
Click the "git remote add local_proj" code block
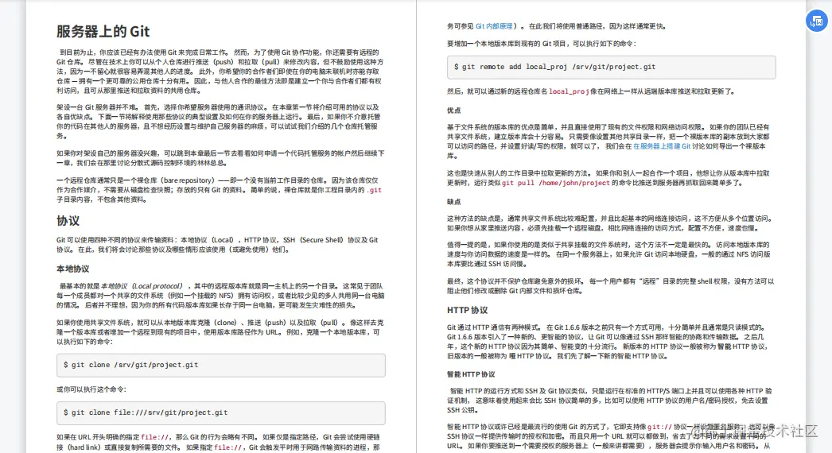611,68
